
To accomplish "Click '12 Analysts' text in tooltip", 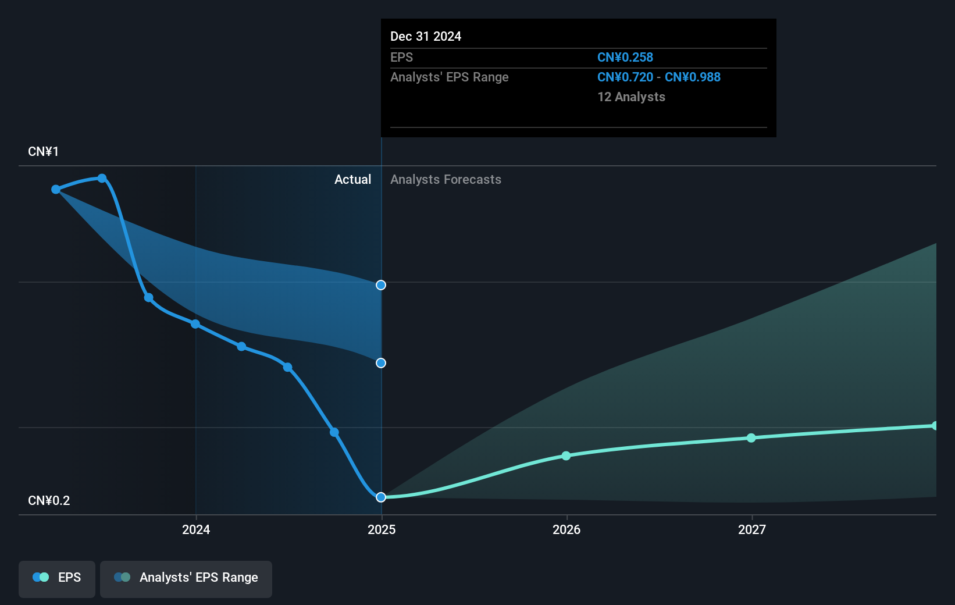I will [x=631, y=97].
